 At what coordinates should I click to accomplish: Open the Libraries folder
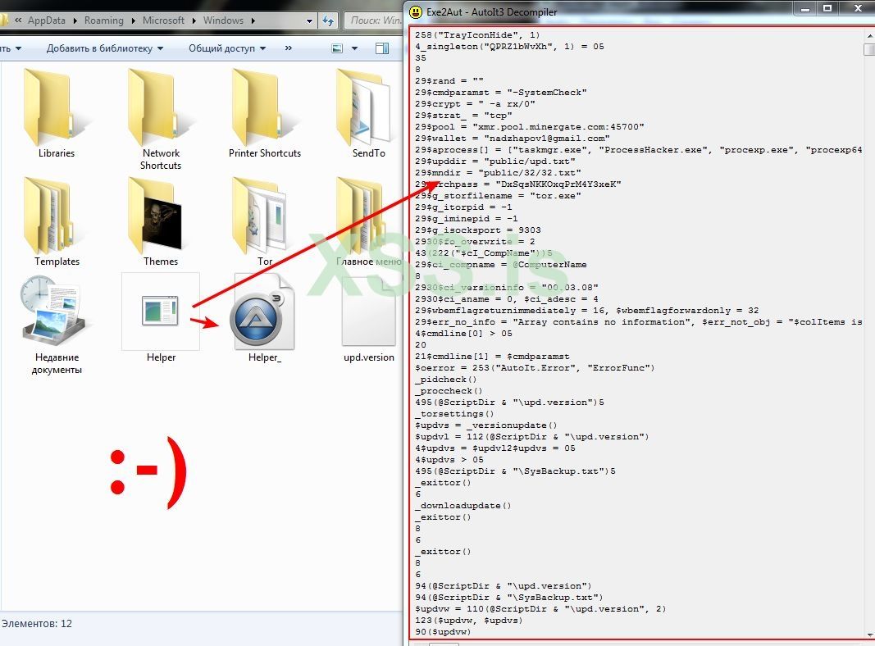click(57, 113)
